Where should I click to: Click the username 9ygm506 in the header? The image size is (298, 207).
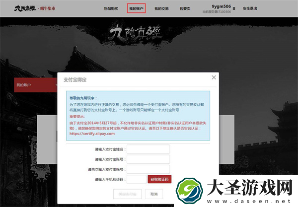[221, 6]
